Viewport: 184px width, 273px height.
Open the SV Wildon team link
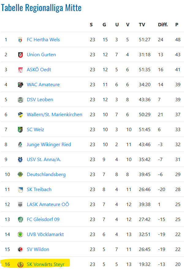tap(38, 249)
